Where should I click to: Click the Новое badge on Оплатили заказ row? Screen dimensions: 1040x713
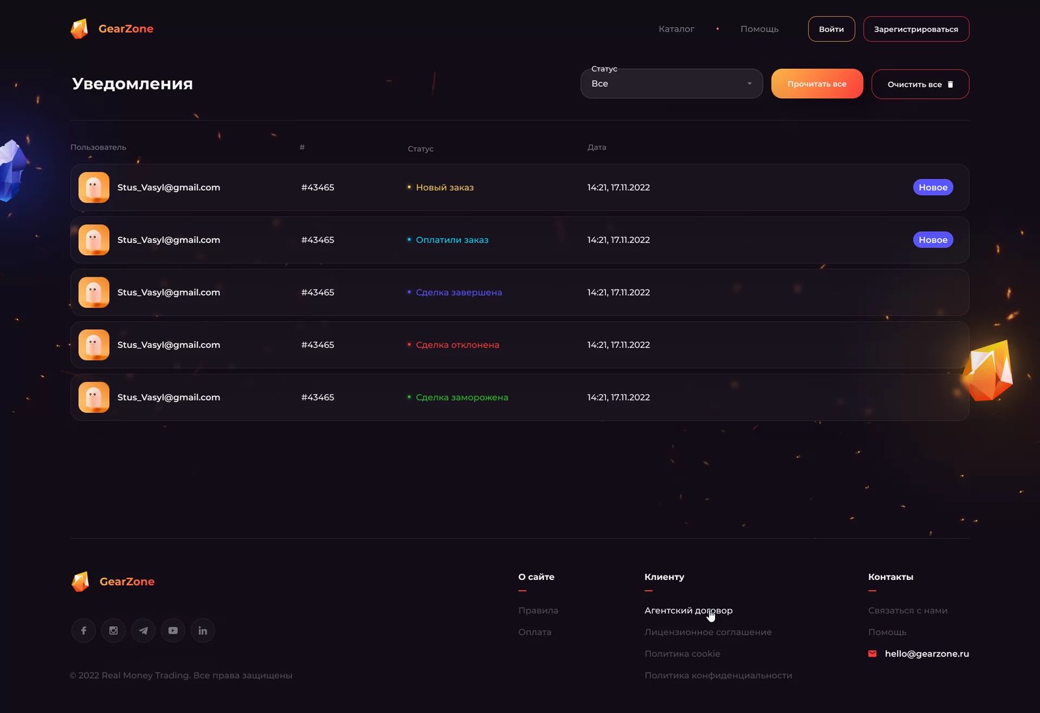pyautogui.click(x=933, y=240)
